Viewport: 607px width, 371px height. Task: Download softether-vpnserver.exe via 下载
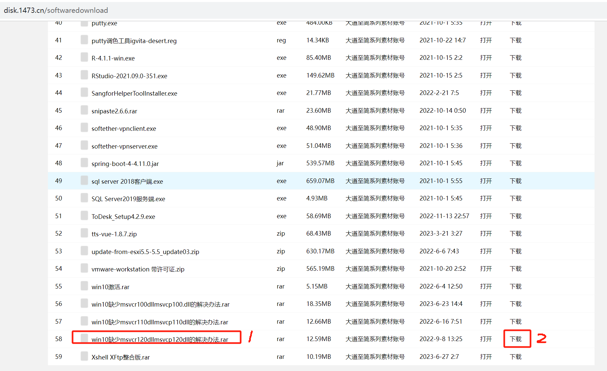tap(516, 146)
